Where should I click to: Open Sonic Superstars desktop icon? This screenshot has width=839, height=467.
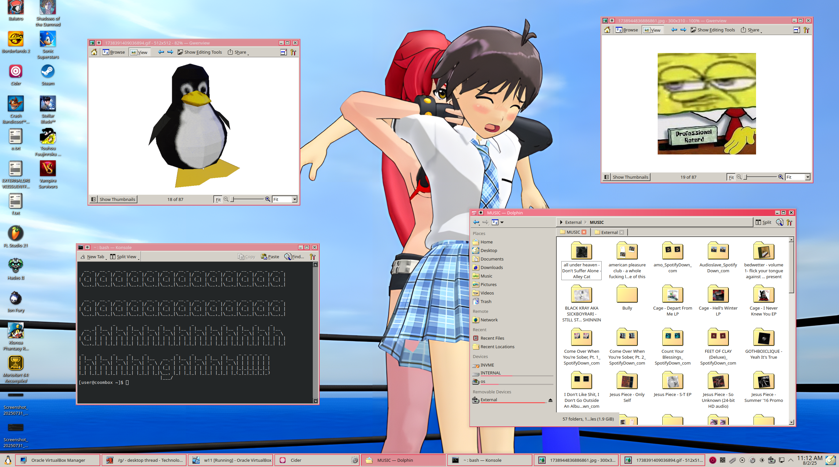tap(48, 45)
